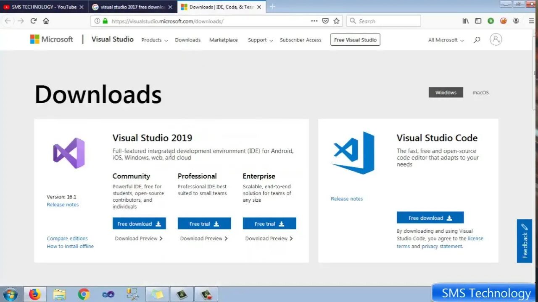Viewport: 538px width, 302px height.
Task: Go to the browser home icon
Action: (x=46, y=21)
